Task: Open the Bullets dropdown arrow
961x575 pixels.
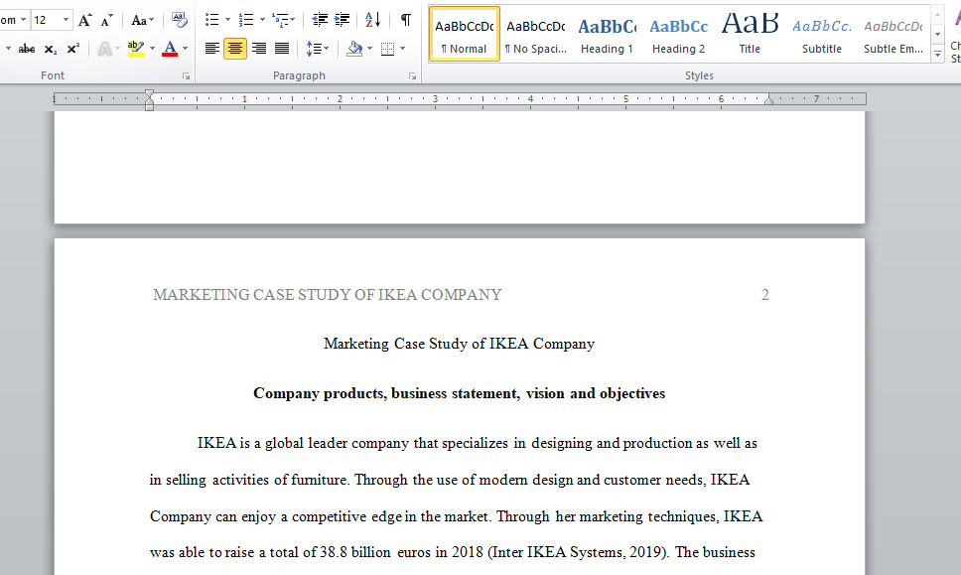Action: coord(227,20)
